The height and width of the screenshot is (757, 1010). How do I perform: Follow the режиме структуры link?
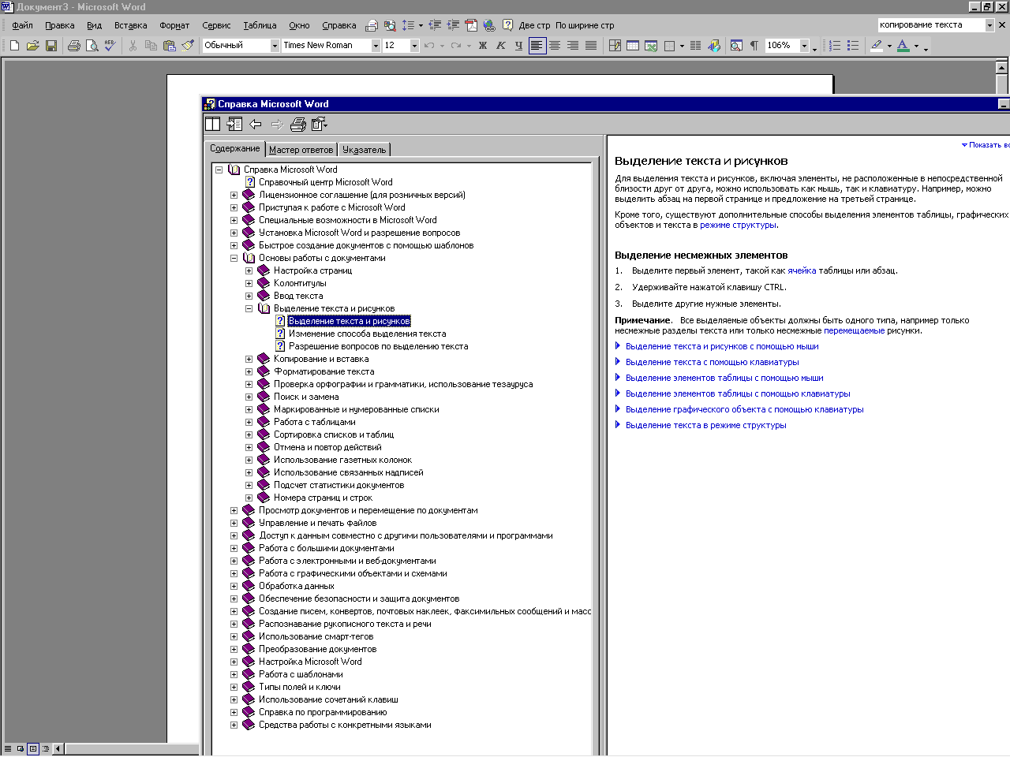[738, 225]
